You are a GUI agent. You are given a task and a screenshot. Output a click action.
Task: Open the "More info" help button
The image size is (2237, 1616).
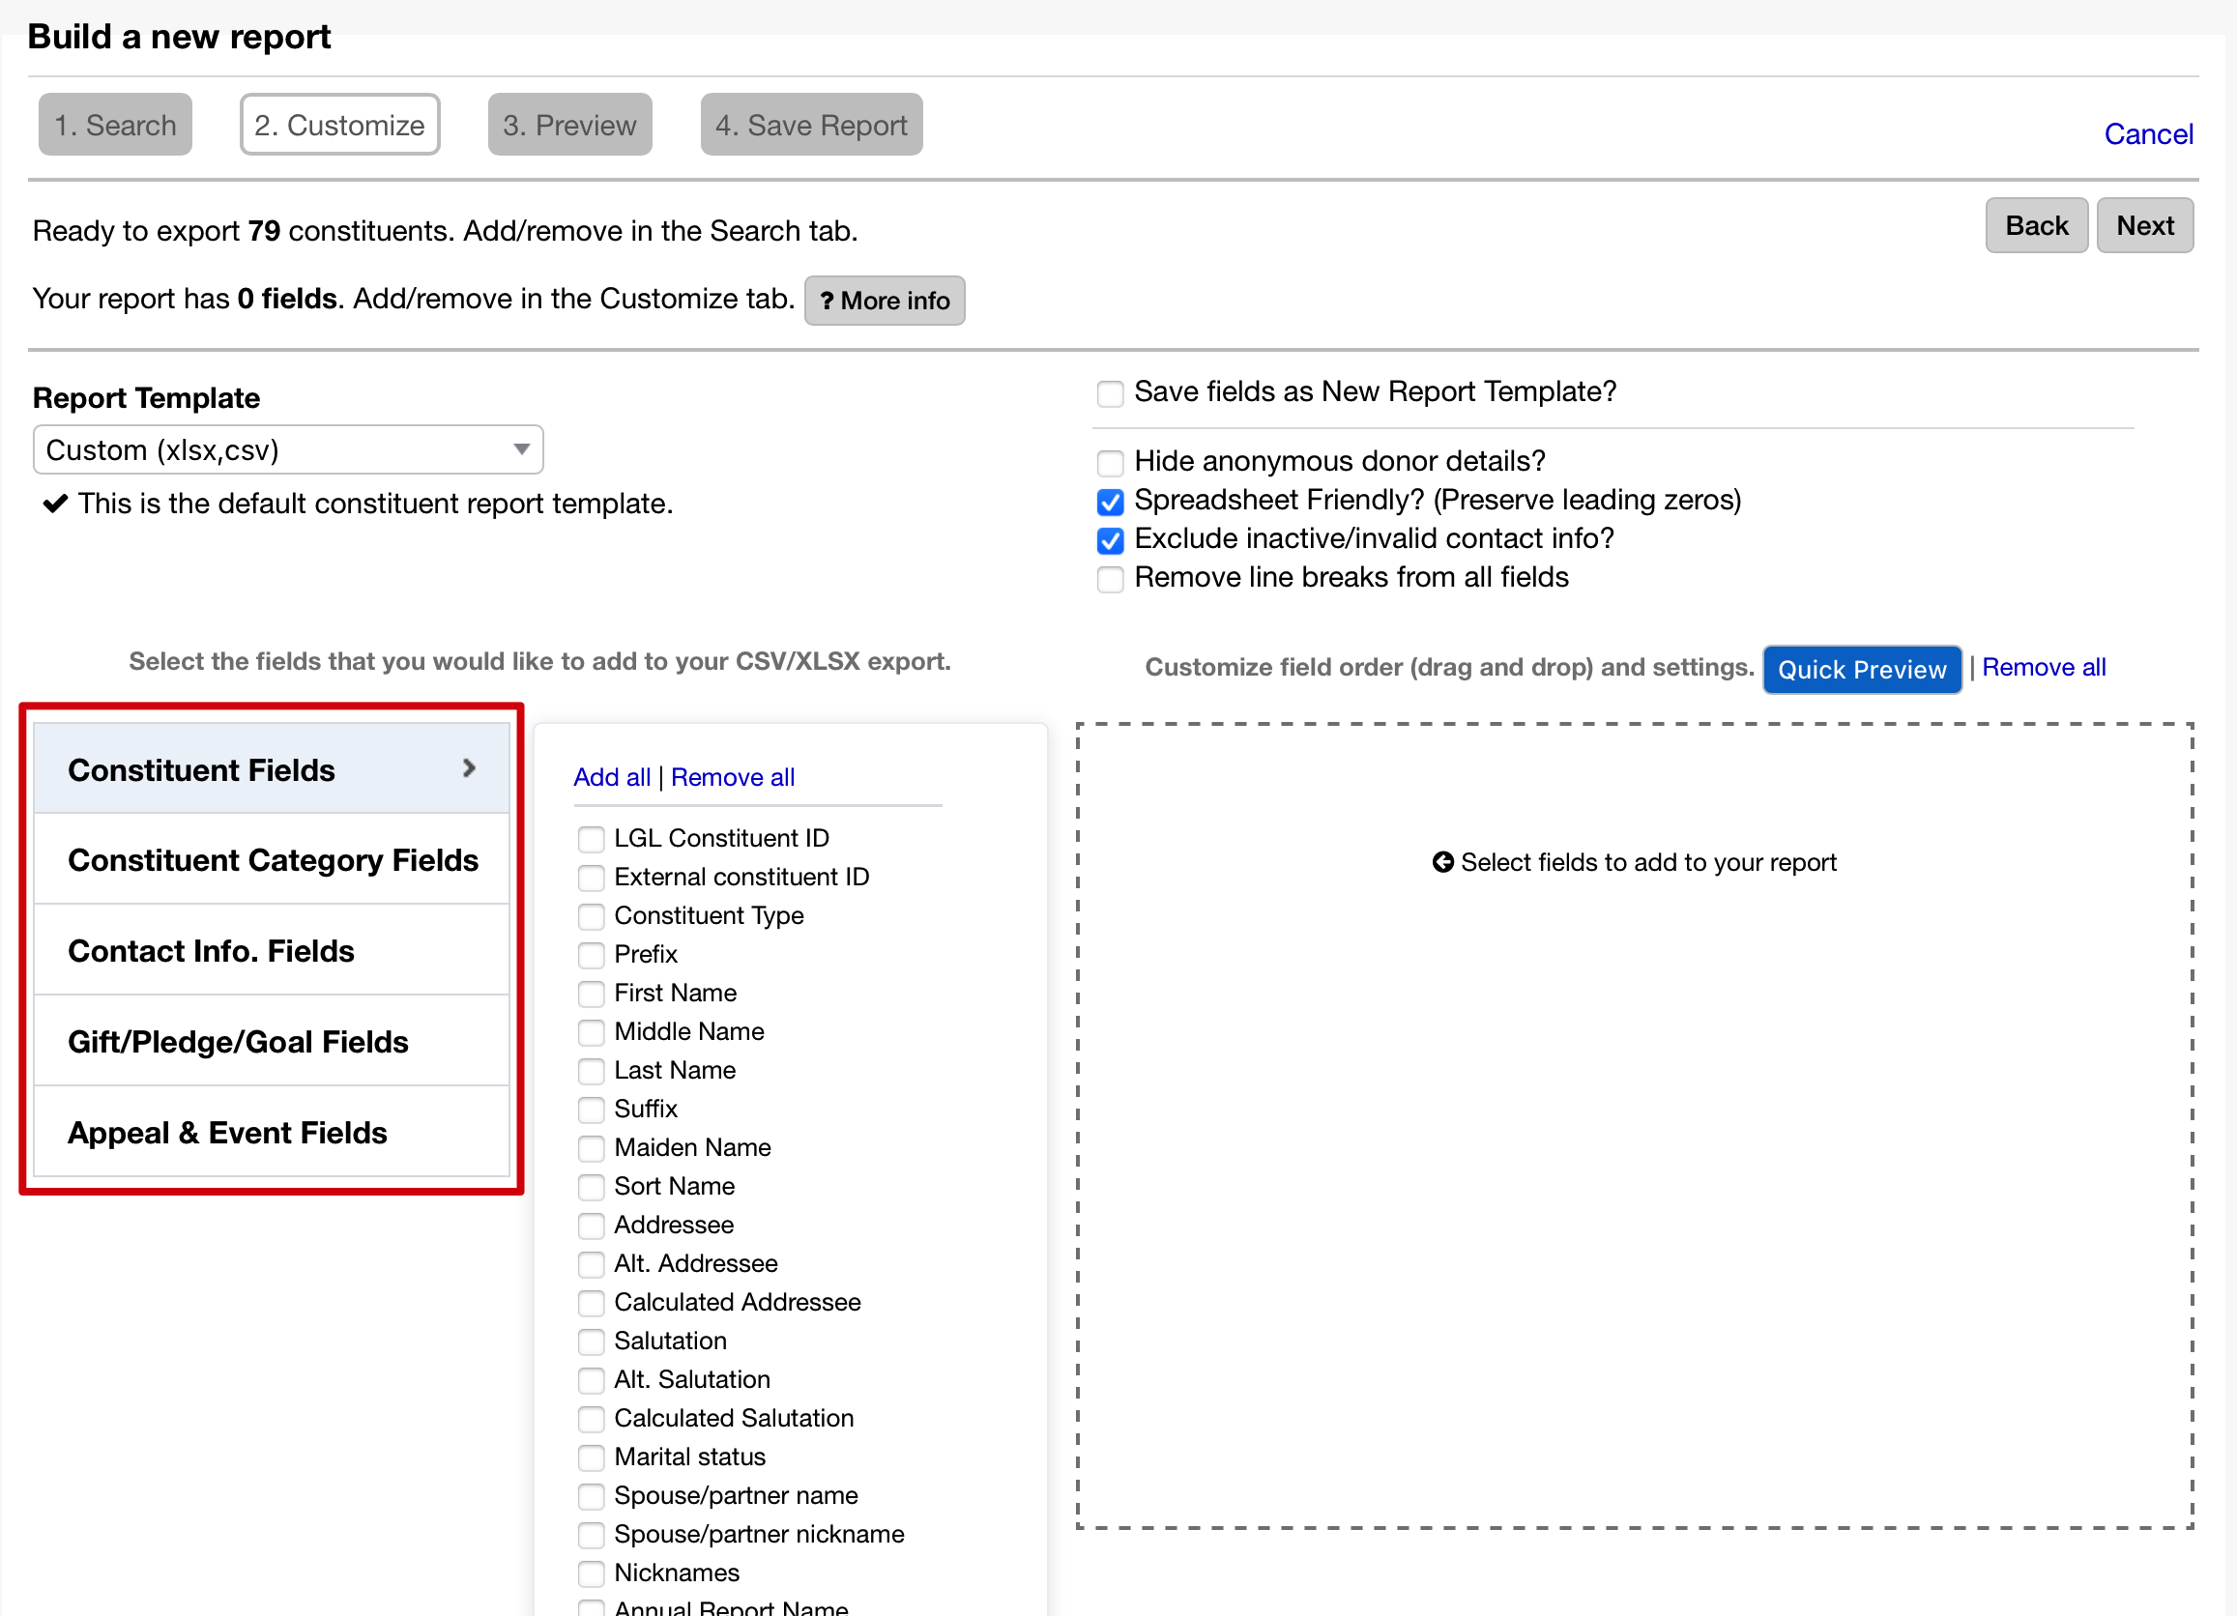coord(884,301)
